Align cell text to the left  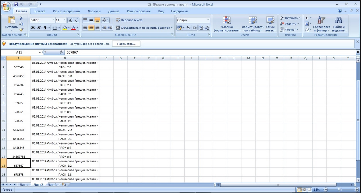[85, 28]
